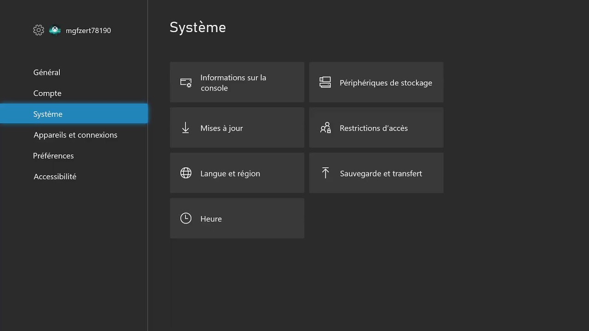Click the clock icon for Heure
The width and height of the screenshot is (589, 331).
point(186,218)
